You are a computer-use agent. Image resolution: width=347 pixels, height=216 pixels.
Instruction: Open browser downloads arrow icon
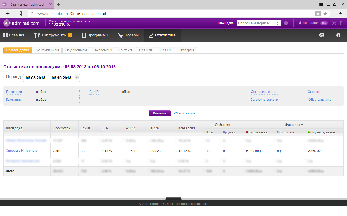(x=340, y=13)
